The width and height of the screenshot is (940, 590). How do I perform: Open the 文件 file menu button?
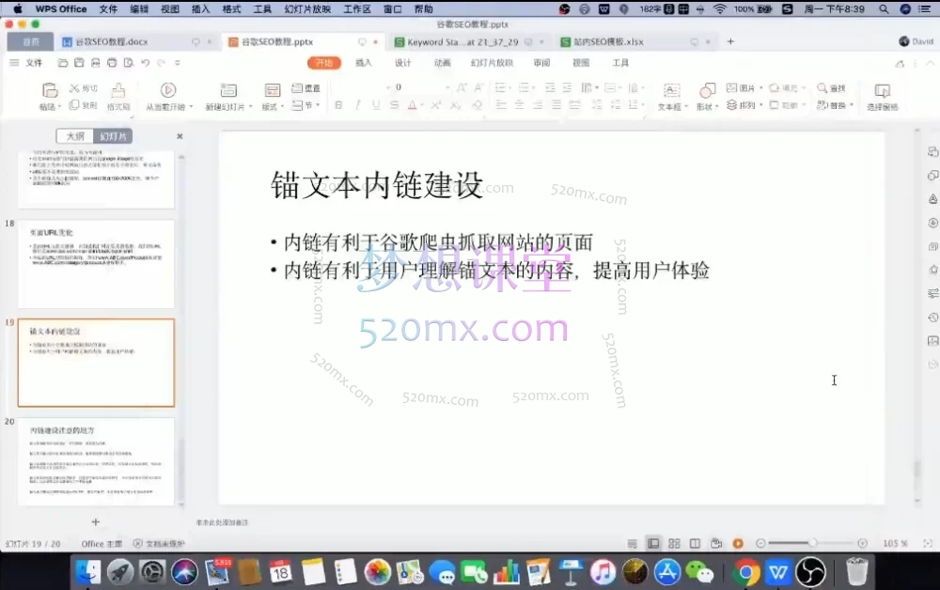coord(27,62)
